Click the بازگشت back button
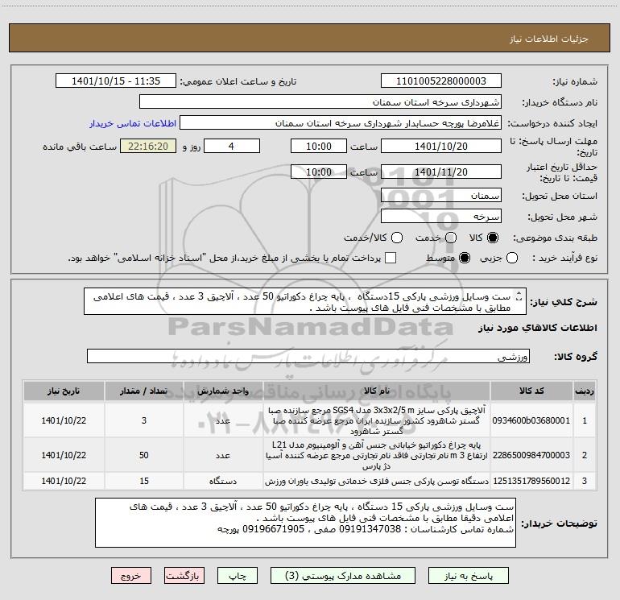 (x=184, y=576)
